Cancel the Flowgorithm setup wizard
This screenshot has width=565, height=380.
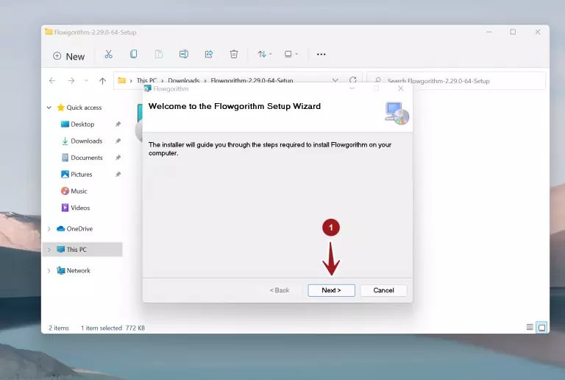(x=383, y=290)
